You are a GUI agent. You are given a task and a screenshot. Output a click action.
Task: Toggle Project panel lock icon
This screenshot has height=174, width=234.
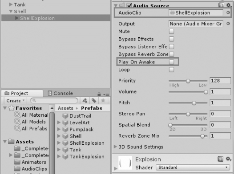point(99,94)
